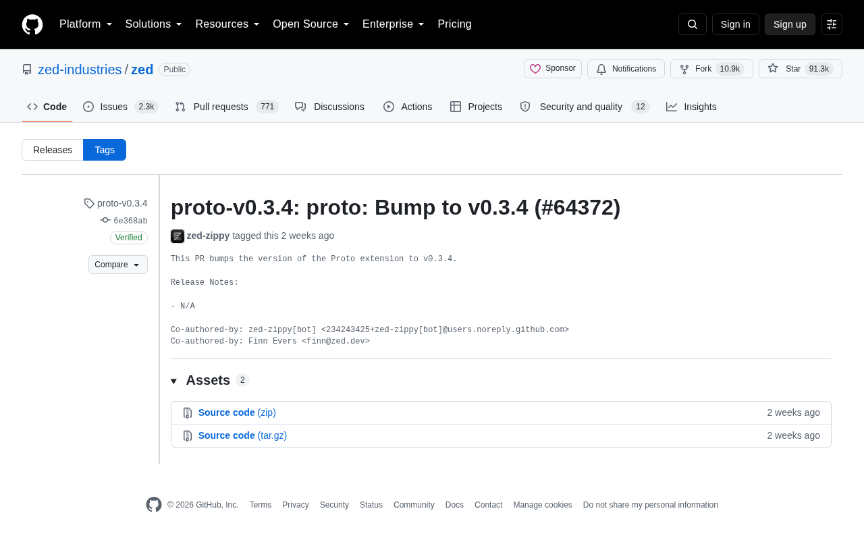Select the Tags view
This screenshot has width=864, height=540.
pos(105,150)
